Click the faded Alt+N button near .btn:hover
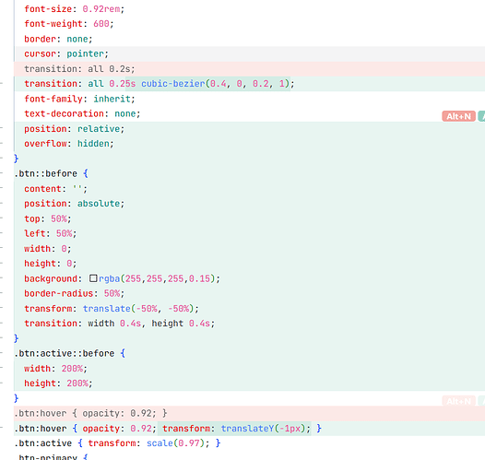The height and width of the screenshot is (460, 485). click(458, 401)
